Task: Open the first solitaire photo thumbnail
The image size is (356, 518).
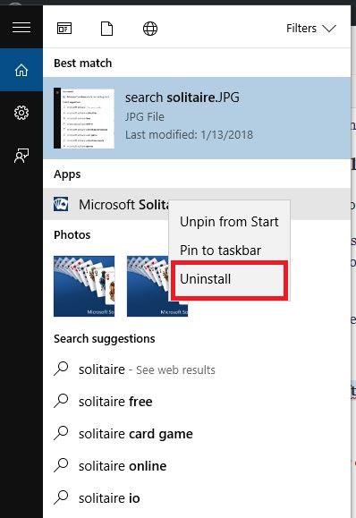Action: [84, 286]
